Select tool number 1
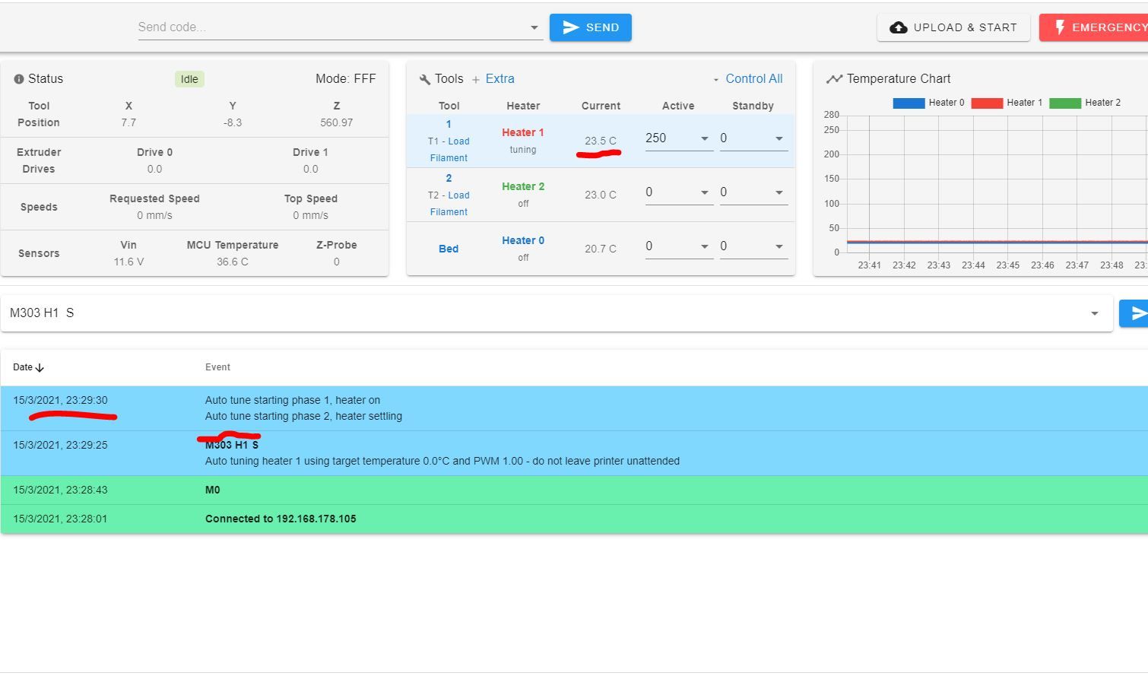 click(449, 124)
